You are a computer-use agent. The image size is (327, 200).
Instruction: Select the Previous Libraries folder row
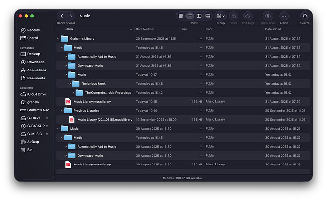(183, 111)
